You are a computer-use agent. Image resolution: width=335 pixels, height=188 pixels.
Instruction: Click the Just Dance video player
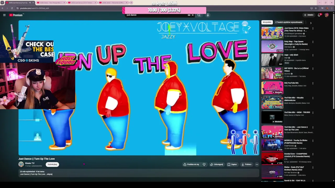click(139, 88)
